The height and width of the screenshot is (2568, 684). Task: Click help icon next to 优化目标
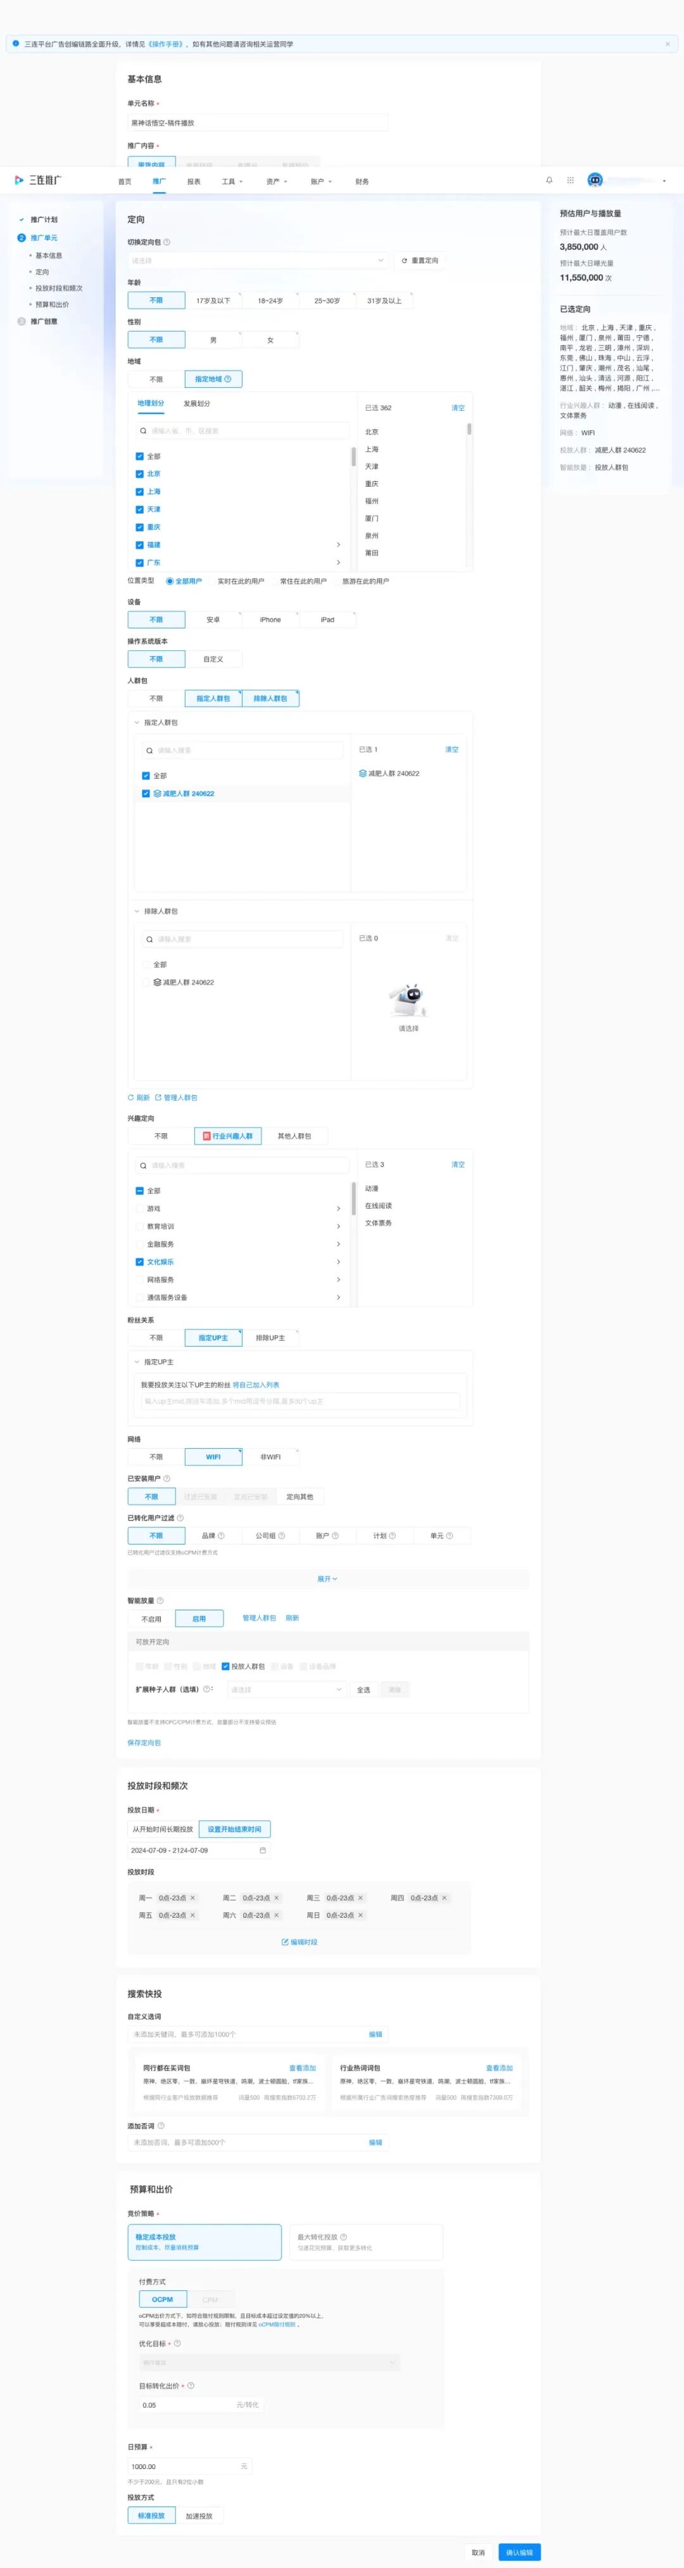click(177, 2344)
